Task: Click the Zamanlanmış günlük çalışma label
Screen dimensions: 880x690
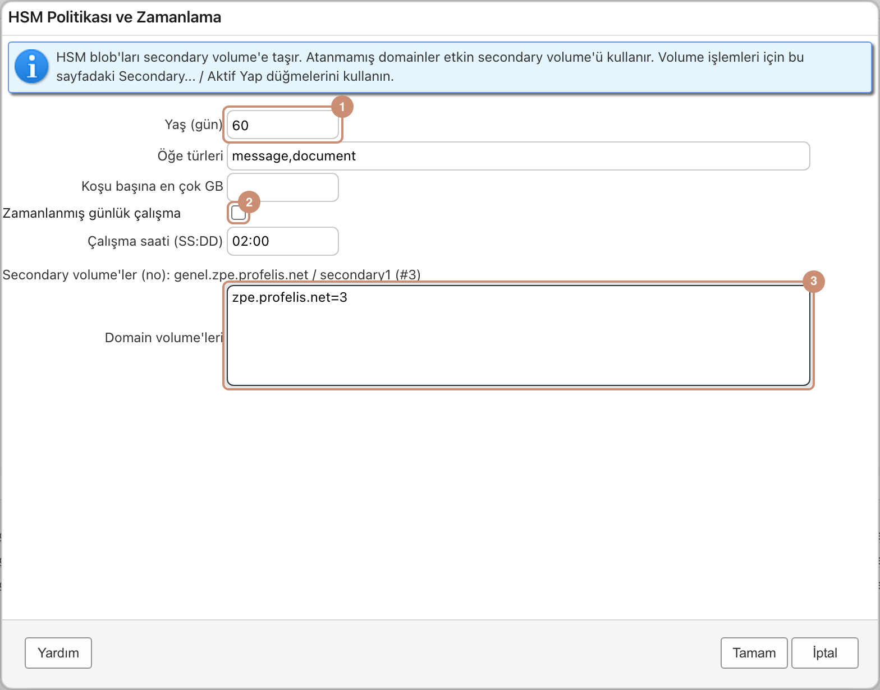Action: [x=92, y=213]
